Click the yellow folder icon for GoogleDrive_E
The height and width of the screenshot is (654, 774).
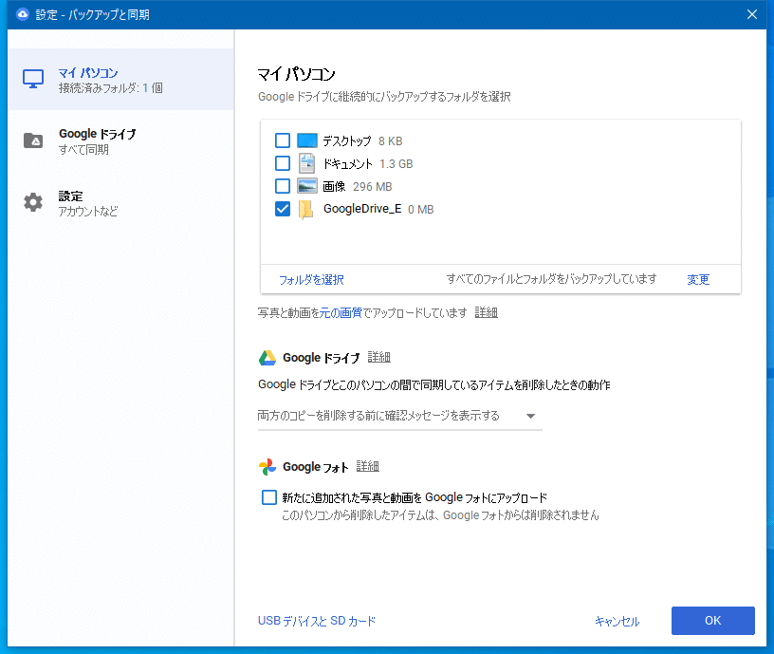(x=305, y=209)
